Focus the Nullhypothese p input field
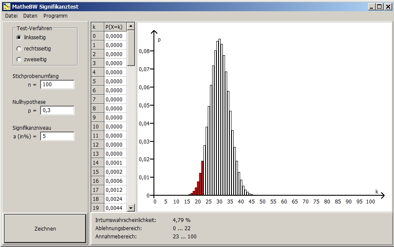The height and width of the screenshot is (247, 394). coord(57,110)
